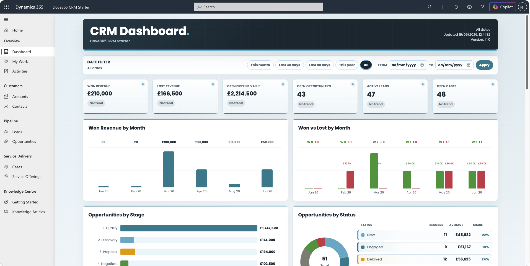Viewport: 530px width, 266px height.
Task: Click the Home icon in the sidebar
Action: point(6,30)
